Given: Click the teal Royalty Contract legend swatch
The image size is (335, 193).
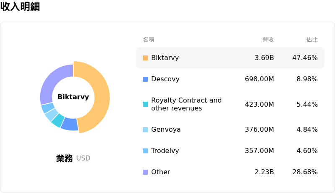Looking at the screenshot, I should 145,104.
